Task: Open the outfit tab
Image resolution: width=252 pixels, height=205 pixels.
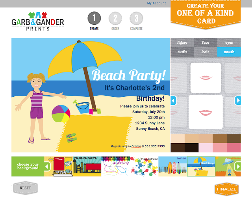Action: (x=182, y=52)
